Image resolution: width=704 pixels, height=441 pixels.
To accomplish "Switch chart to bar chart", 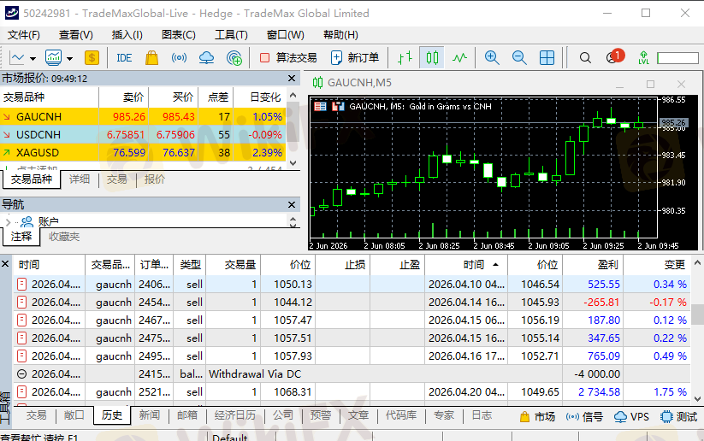I will (x=405, y=58).
